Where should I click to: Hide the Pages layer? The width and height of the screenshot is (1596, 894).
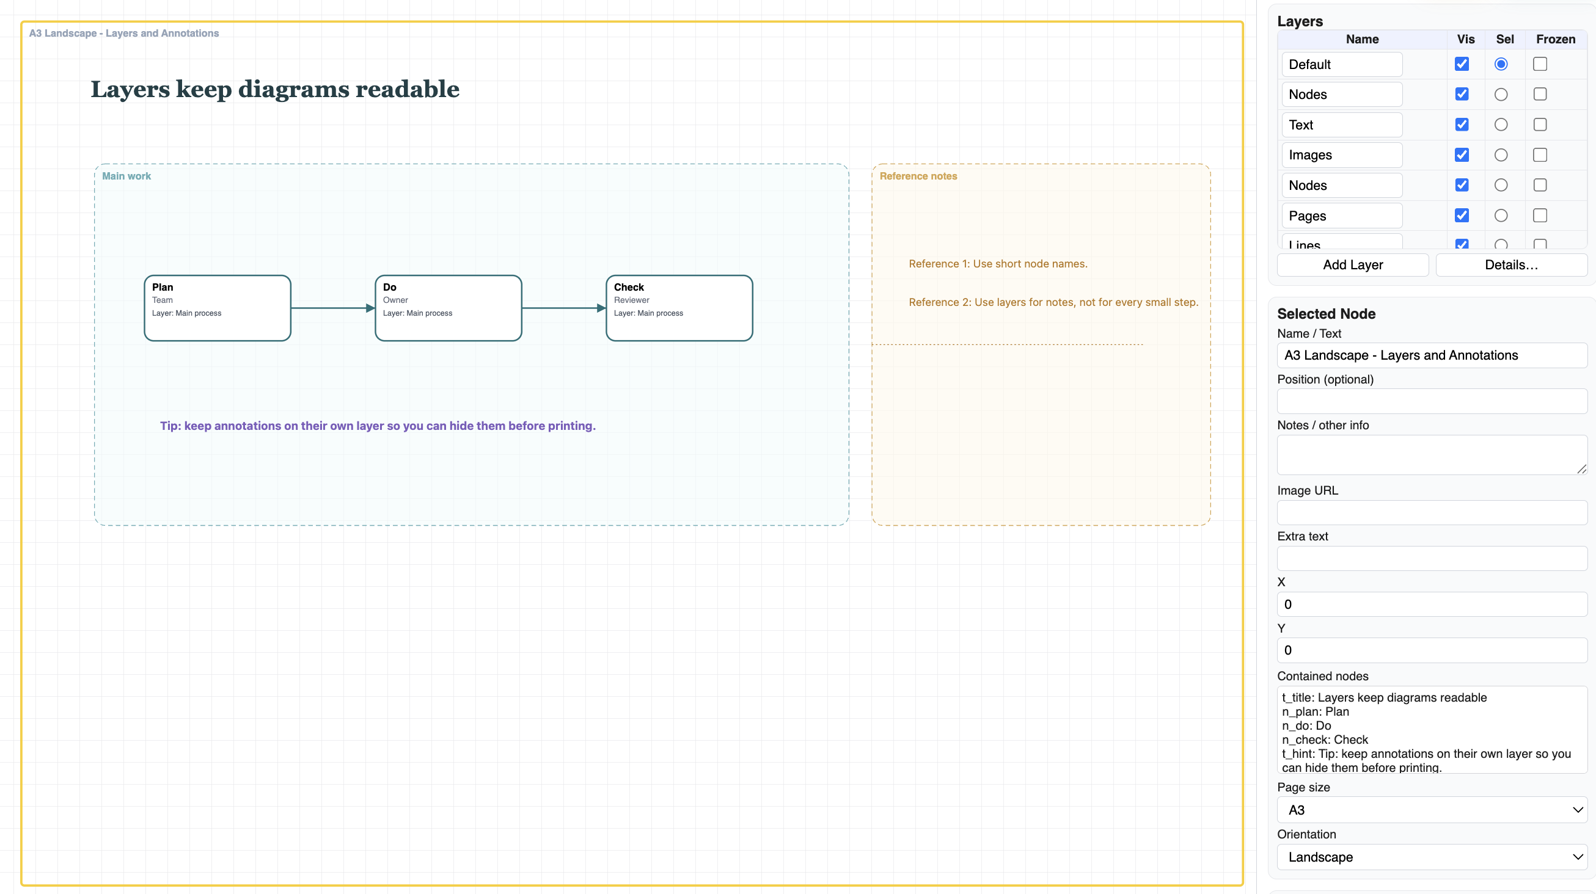pyautogui.click(x=1462, y=216)
